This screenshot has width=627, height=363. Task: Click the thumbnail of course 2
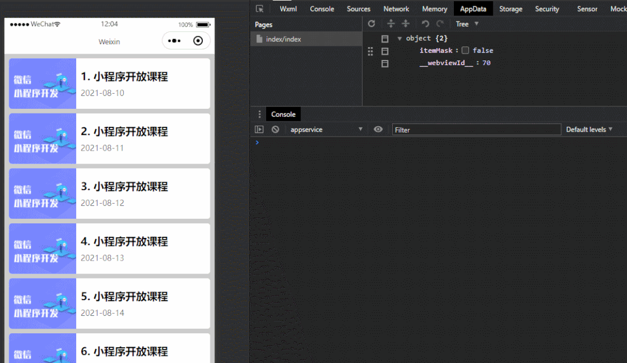point(42,138)
